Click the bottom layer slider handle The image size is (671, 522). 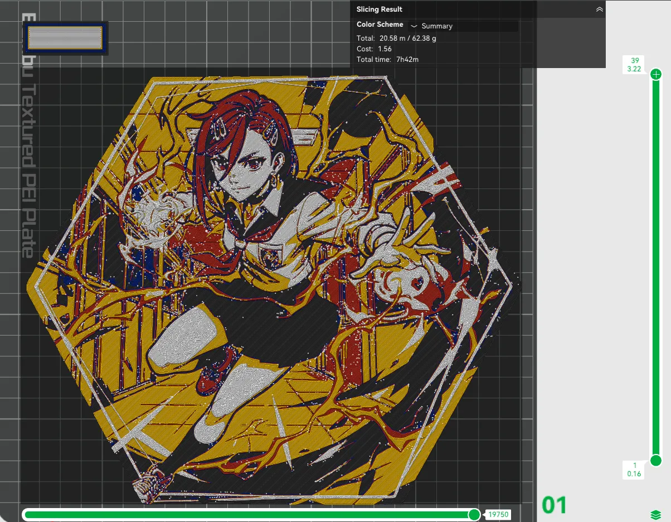[656, 460]
